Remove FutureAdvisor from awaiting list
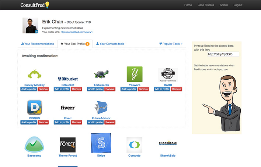This screenshot has height=167, width=261. pyautogui.click(x=110, y=122)
